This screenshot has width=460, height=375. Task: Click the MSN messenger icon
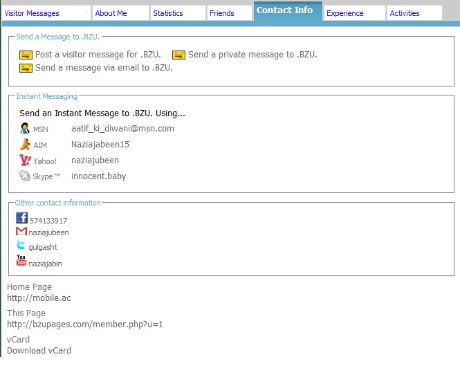point(25,129)
